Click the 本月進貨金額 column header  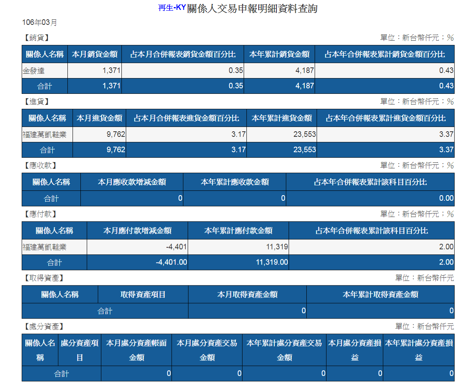pyautogui.click(x=99, y=118)
